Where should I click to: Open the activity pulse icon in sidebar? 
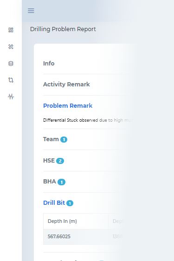coord(11,97)
